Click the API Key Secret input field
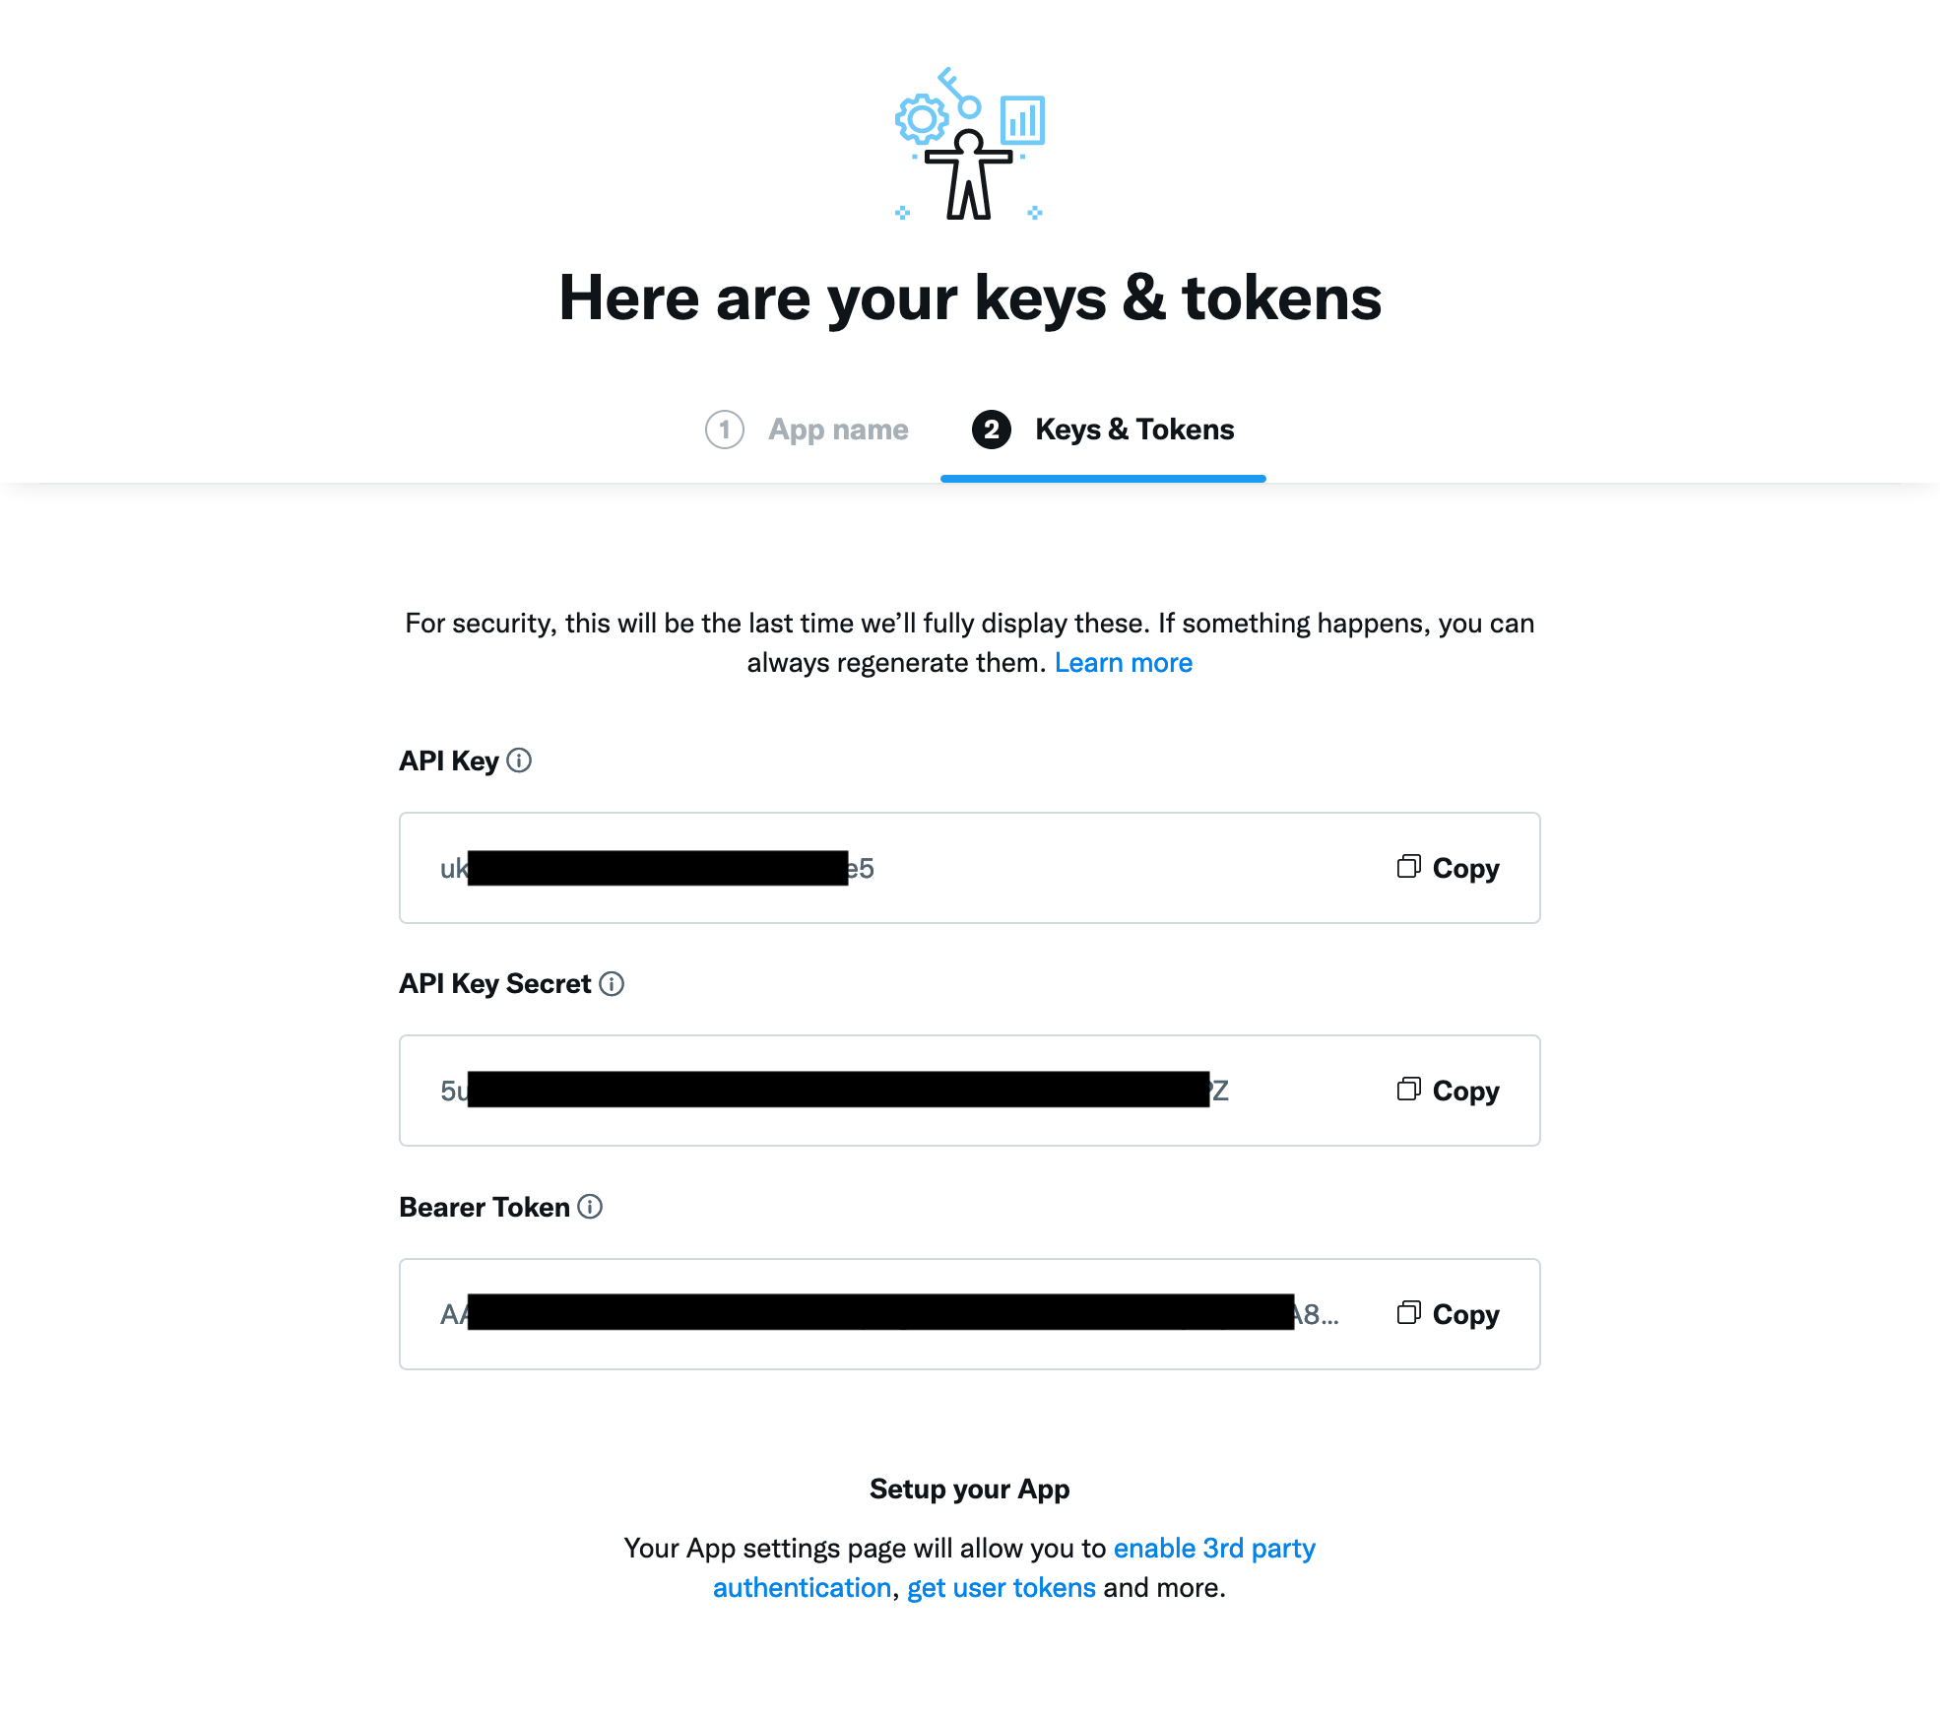1940x1721 pixels. (897, 1090)
